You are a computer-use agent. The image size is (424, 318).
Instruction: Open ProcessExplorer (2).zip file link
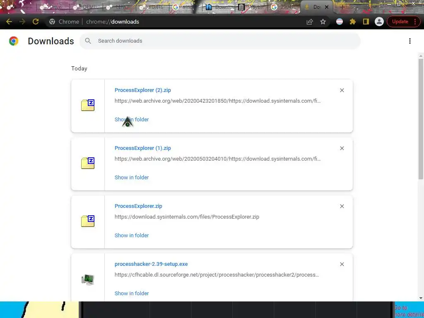[x=142, y=90]
